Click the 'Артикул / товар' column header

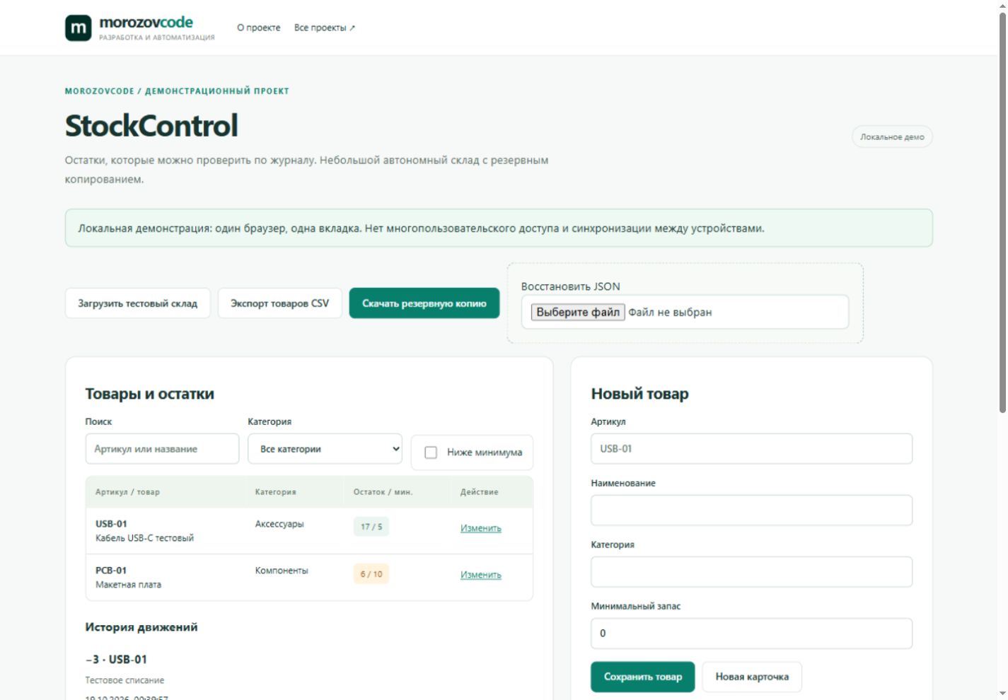(128, 492)
